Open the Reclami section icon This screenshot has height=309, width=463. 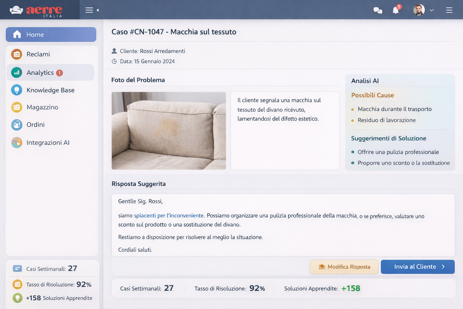[17, 54]
